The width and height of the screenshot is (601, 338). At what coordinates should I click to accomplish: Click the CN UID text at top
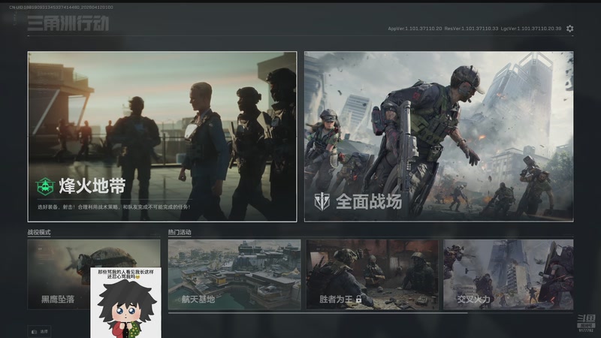[61, 8]
